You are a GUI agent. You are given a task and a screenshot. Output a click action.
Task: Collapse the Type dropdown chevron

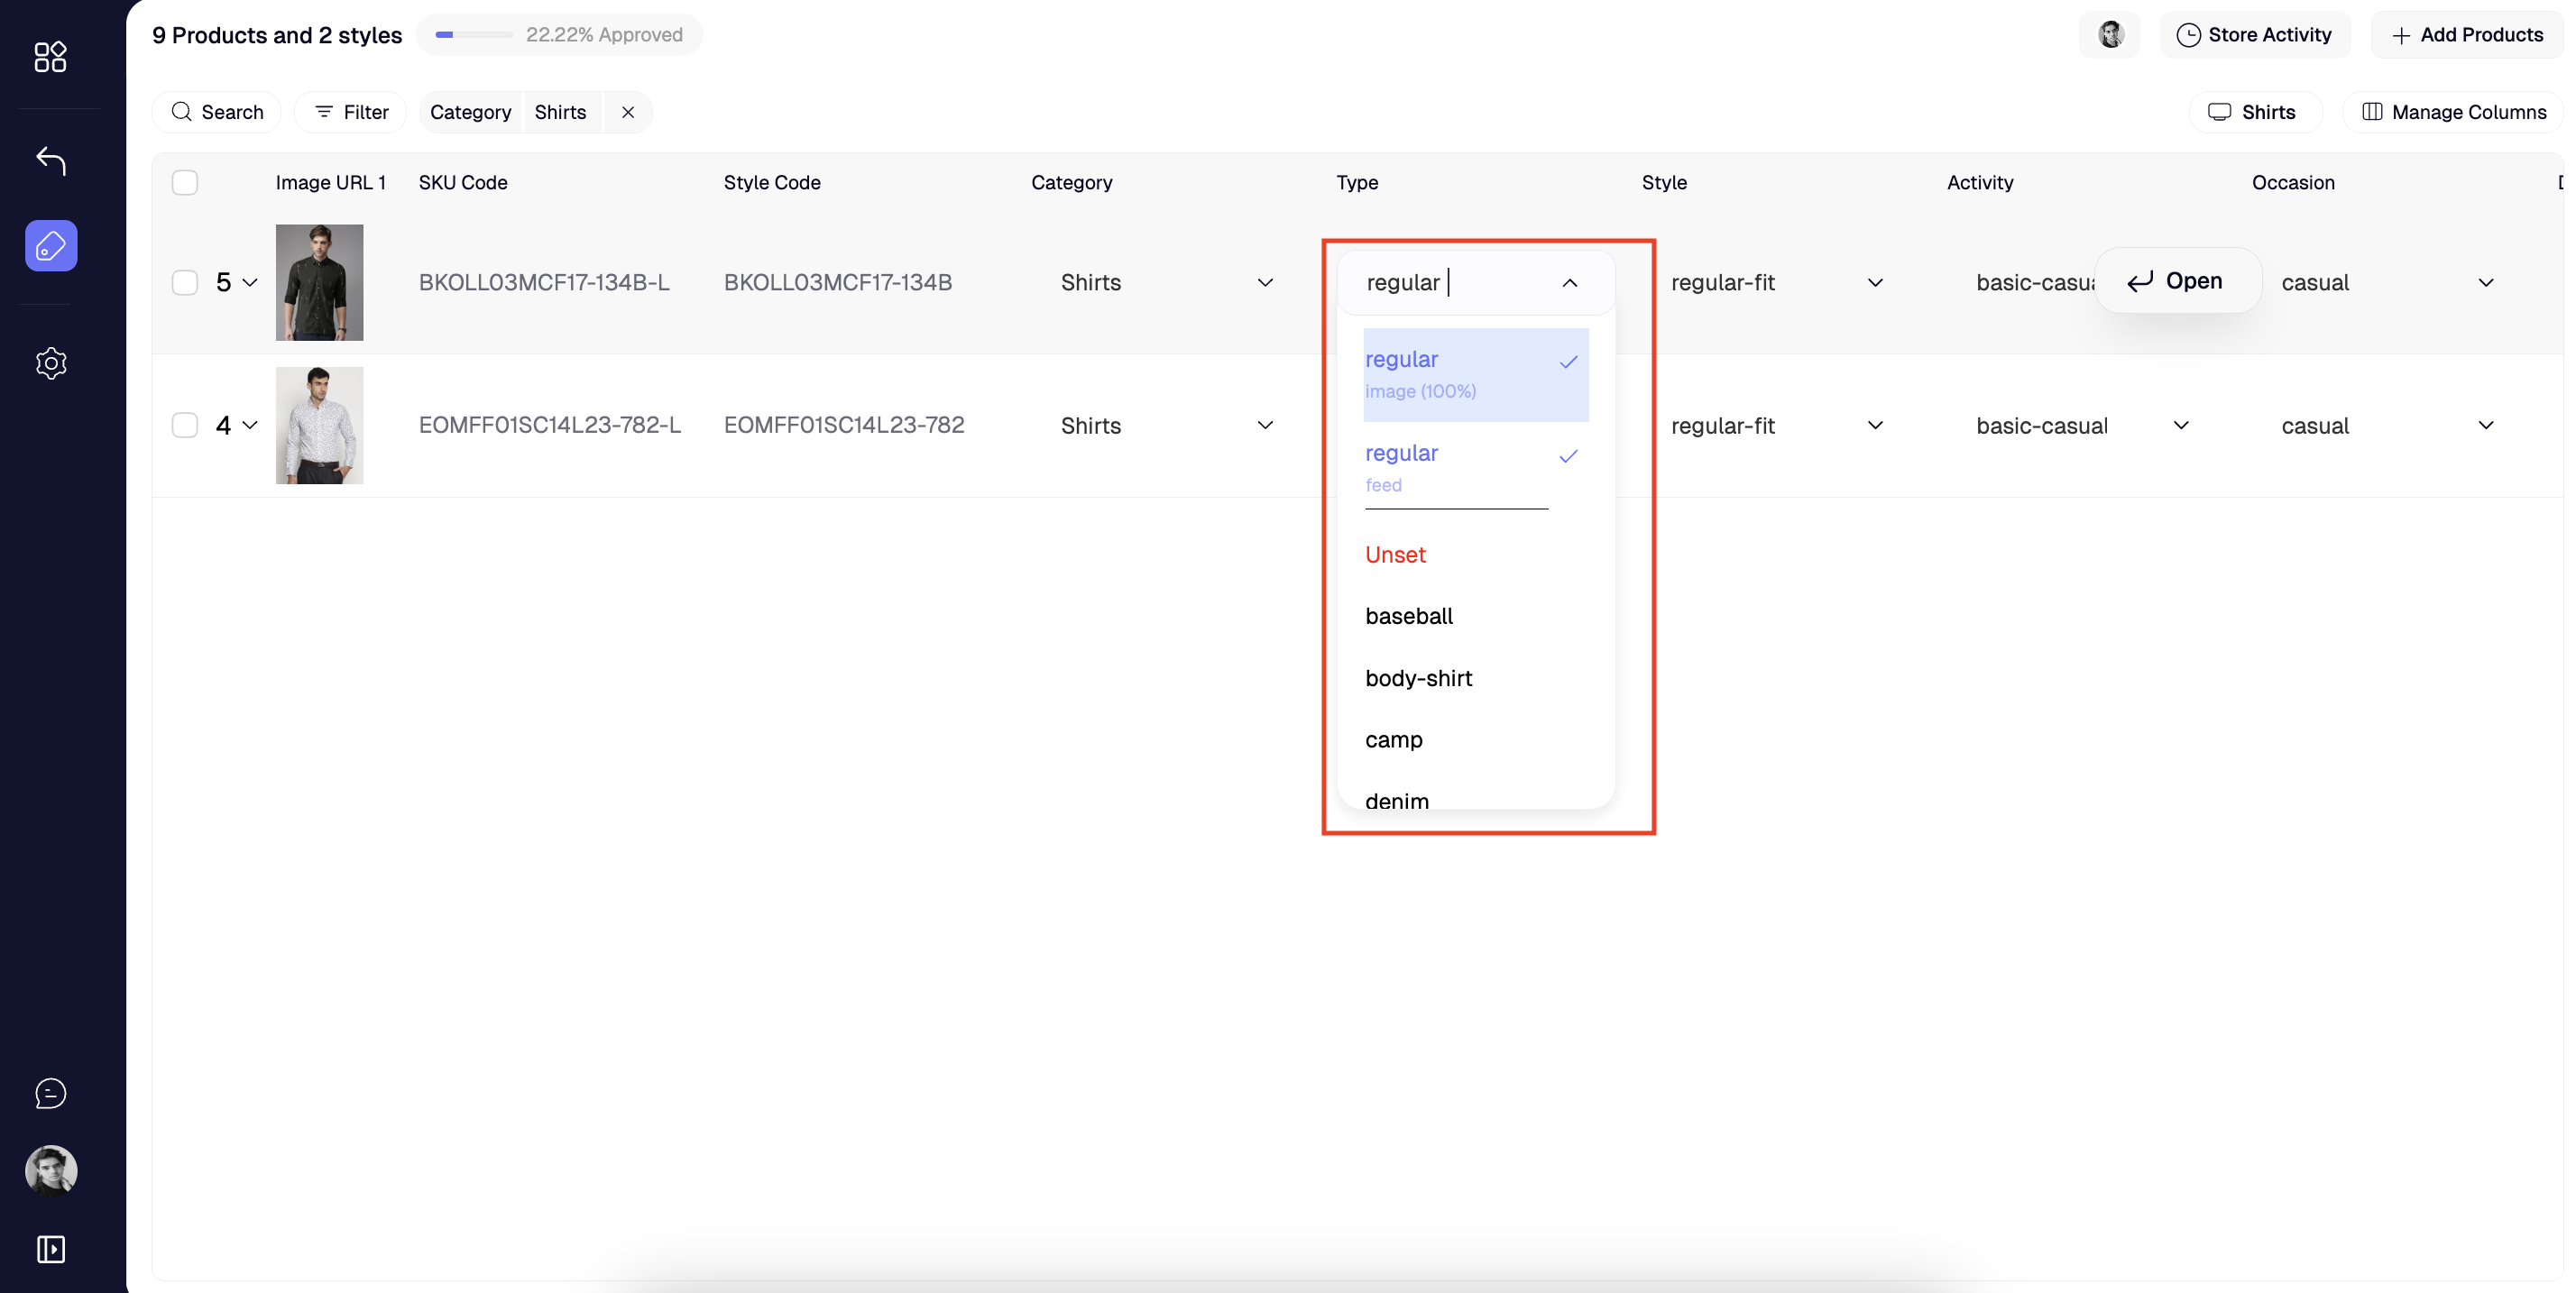(x=1569, y=283)
